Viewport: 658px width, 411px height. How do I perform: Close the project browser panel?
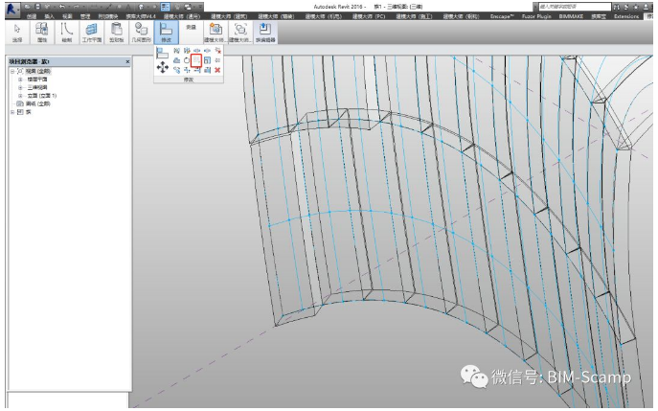(127, 62)
